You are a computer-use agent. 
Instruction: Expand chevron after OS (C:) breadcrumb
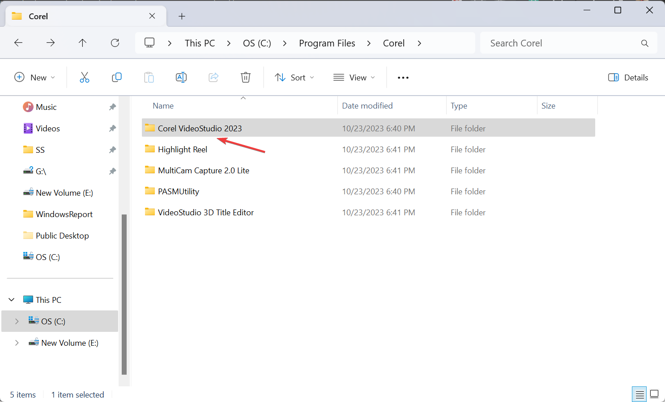tap(285, 43)
